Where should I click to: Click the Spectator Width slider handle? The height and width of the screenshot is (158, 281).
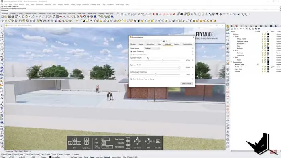coord(179,67)
